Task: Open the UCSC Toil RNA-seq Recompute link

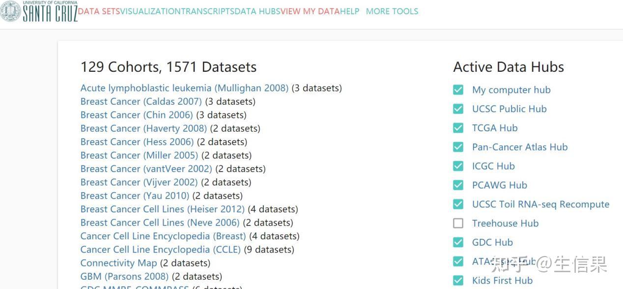Action: pos(540,204)
